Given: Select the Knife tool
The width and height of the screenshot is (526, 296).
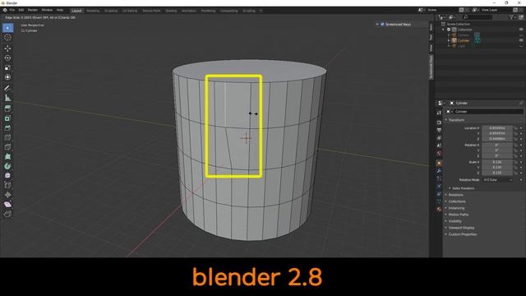Looking at the screenshot, I should [7, 147].
